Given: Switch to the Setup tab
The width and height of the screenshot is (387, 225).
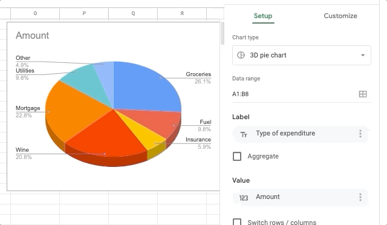Looking at the screenshot, I should 263,16.
